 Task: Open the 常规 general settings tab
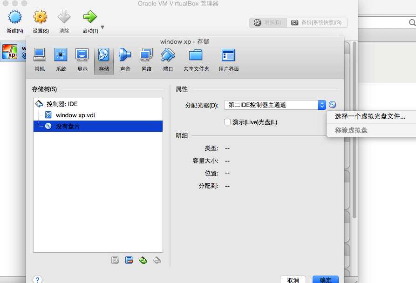[x=40, y=60]
